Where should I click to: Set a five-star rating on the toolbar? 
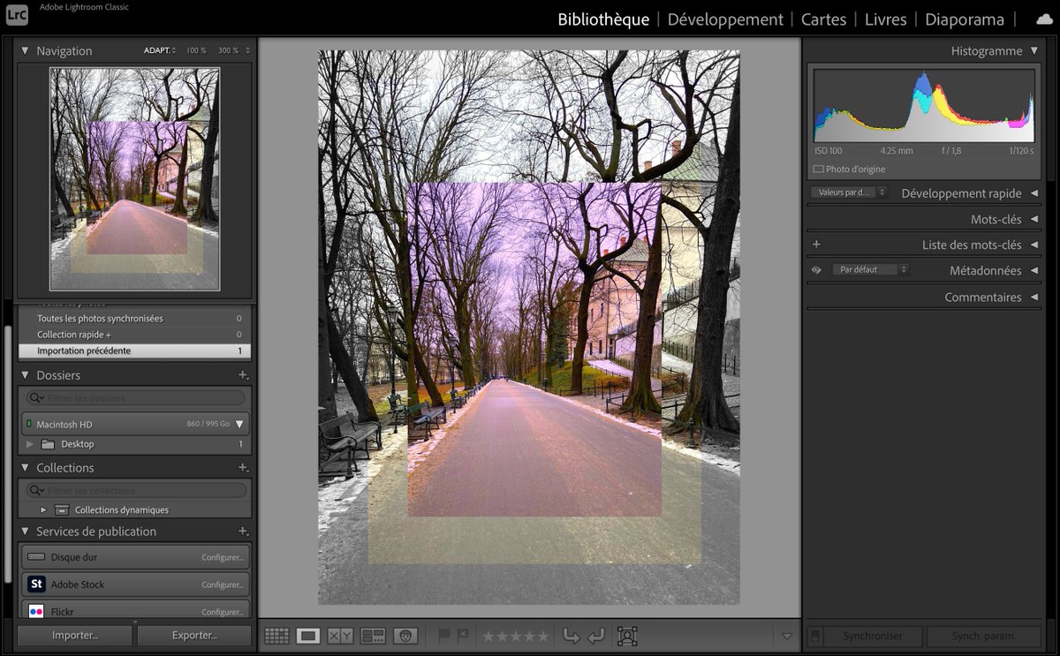click(542, 636)
